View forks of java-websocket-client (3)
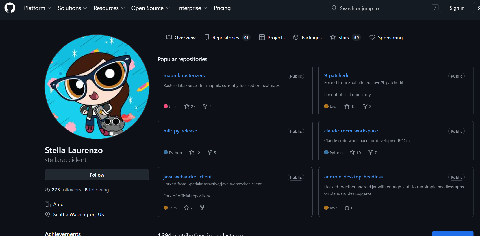 point(204,208)
